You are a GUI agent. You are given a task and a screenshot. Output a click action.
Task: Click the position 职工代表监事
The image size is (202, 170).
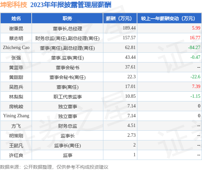tap(67, 97)
